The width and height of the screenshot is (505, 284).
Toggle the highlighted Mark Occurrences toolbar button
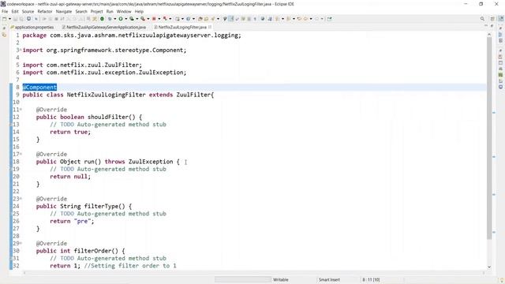pyautogui.click(x=231, y=19)
